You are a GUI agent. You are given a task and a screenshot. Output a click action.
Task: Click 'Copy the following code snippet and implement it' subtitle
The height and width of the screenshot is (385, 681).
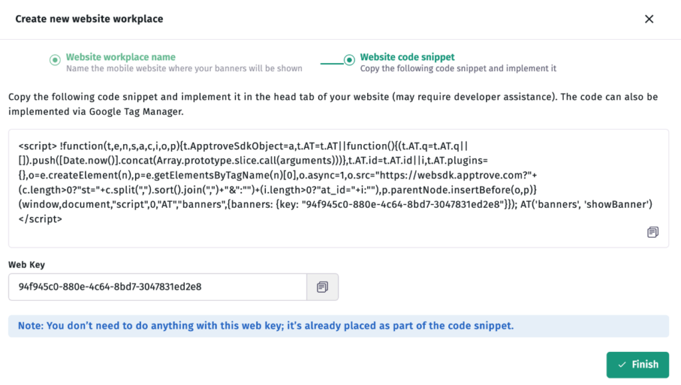pyautogui.click(x=458, y=68)
